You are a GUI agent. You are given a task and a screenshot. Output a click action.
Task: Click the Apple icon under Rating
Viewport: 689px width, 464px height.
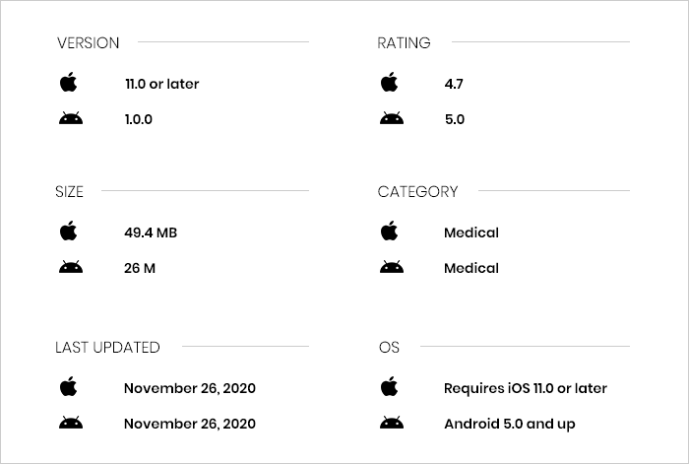390,83
